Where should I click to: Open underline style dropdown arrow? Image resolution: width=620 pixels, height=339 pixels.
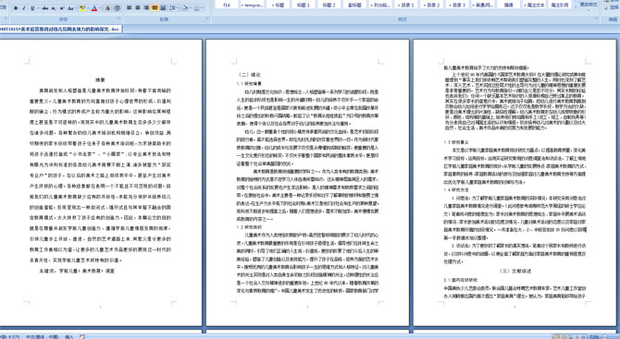pos(38,8)
